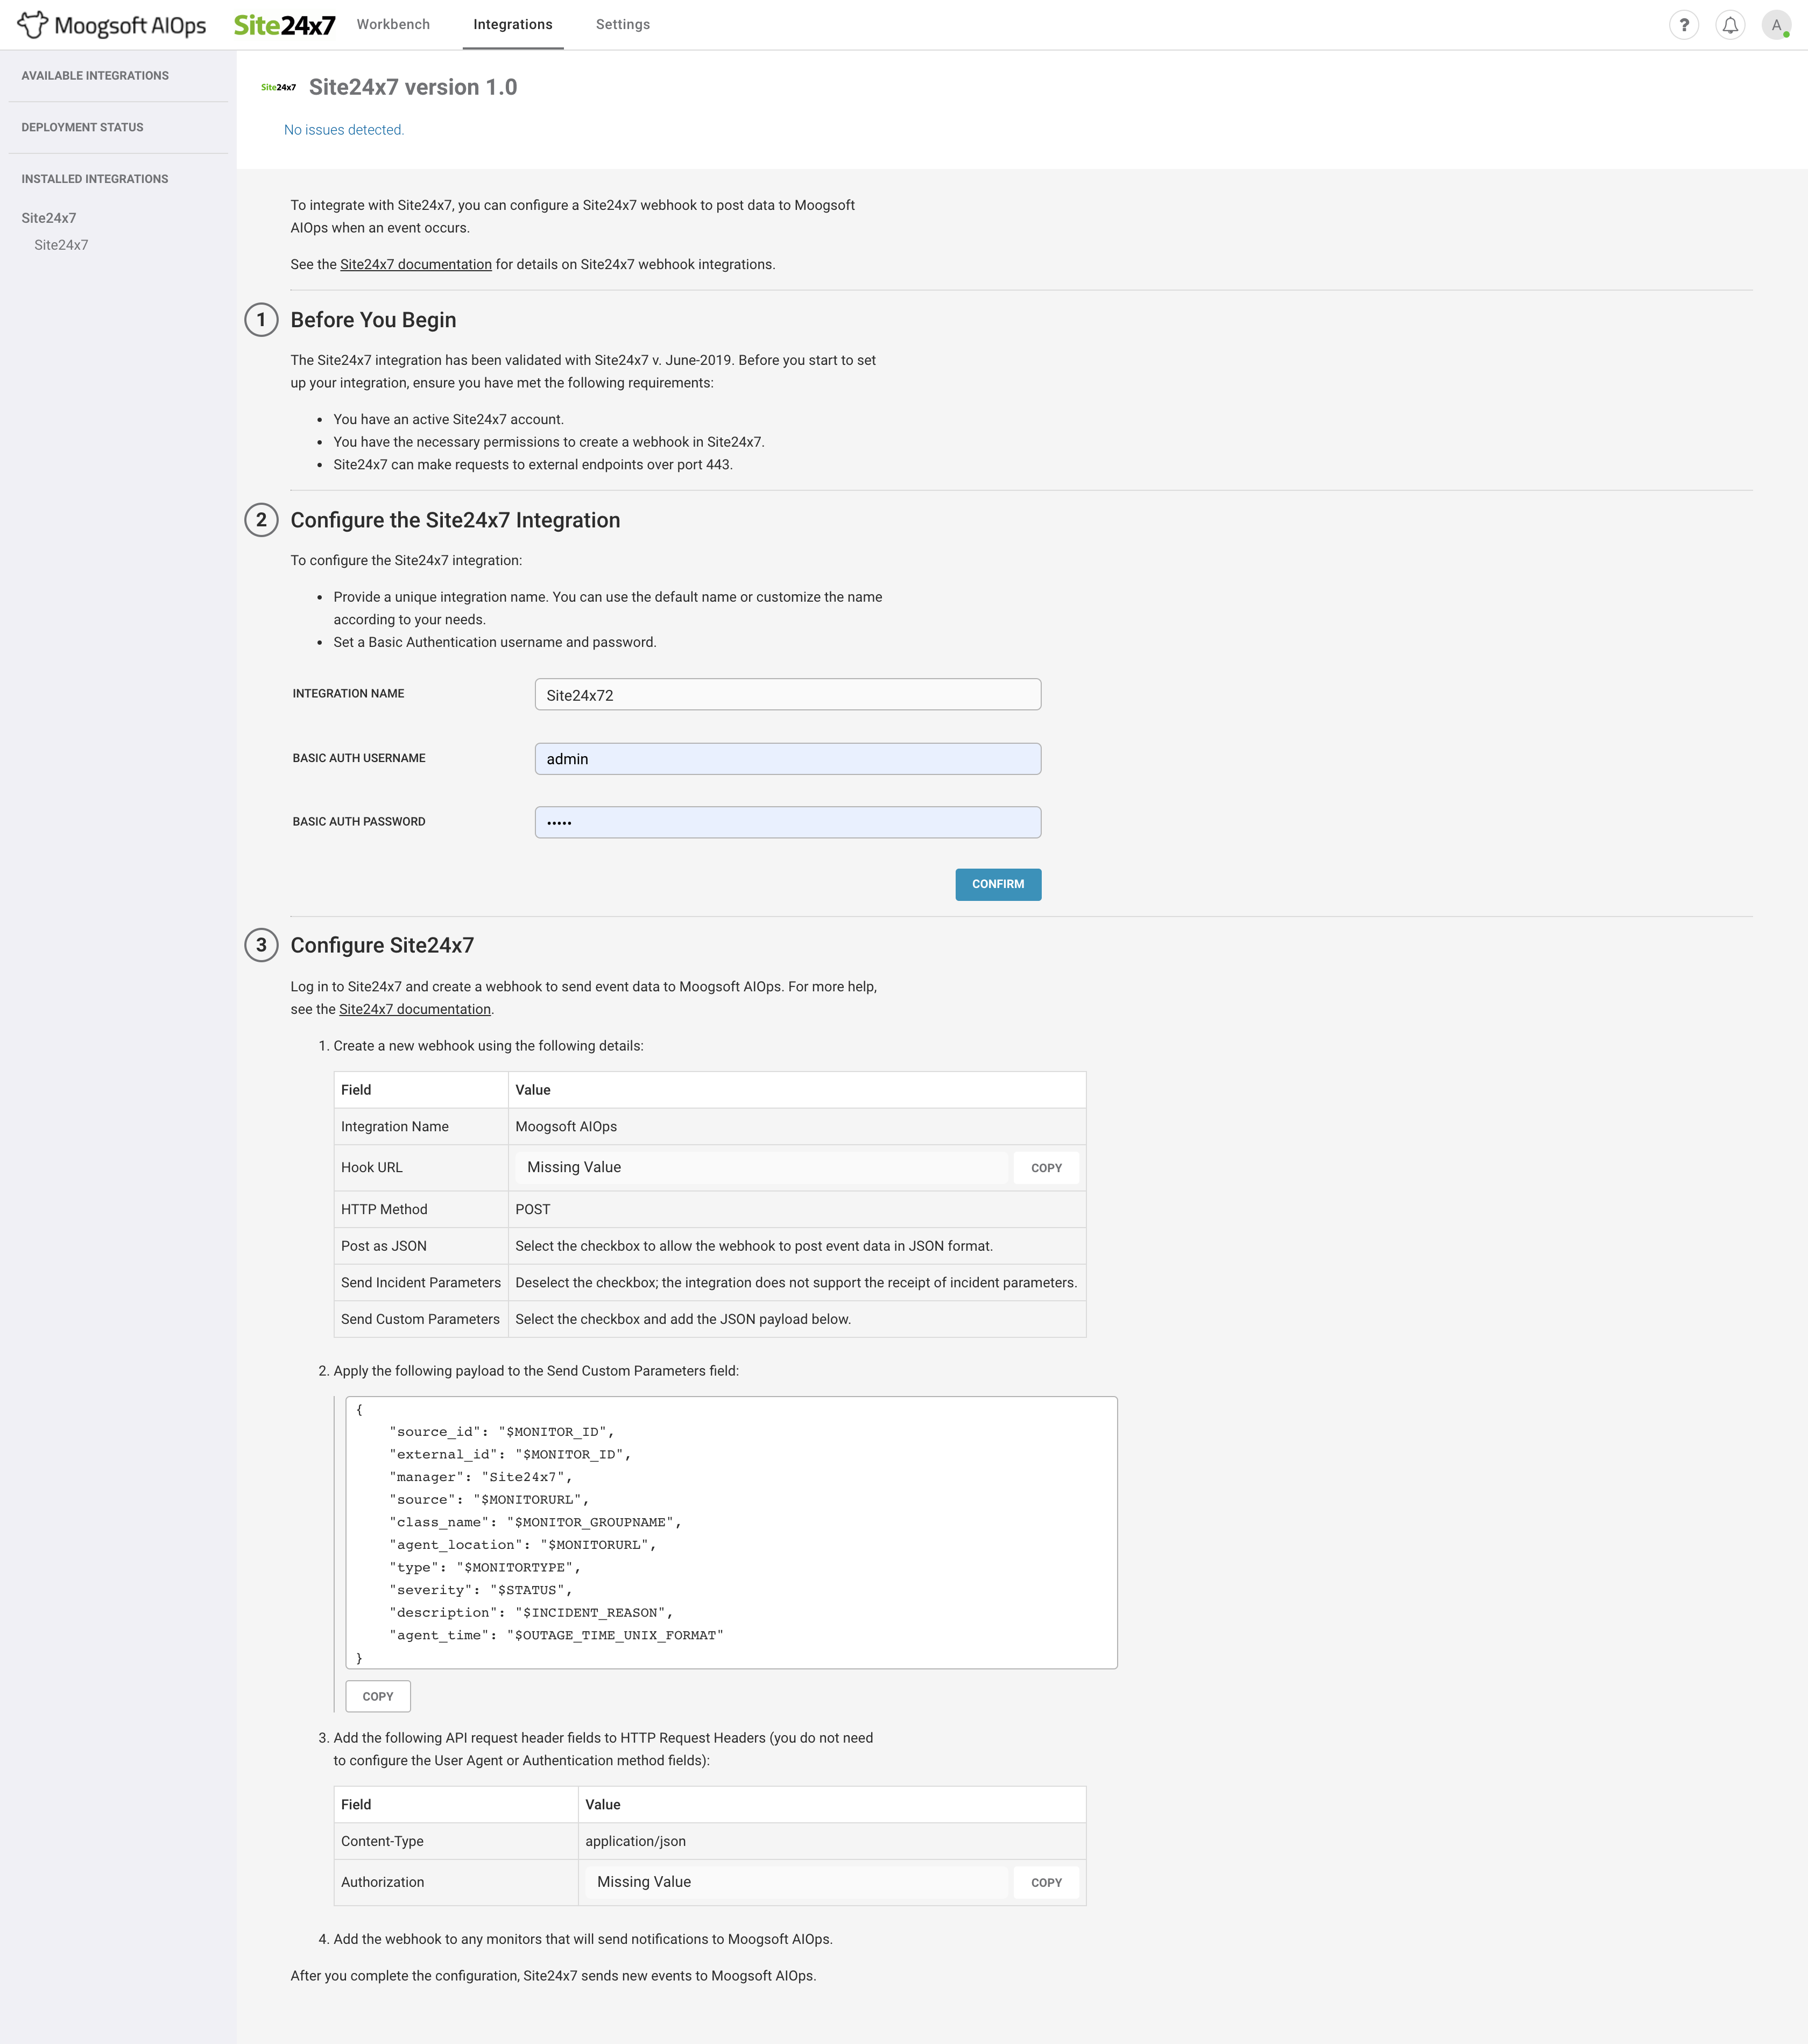Click the Site24x7 logo in the top bar
This screenshot has height=2044, width=1808.
[x=285, y=24]
